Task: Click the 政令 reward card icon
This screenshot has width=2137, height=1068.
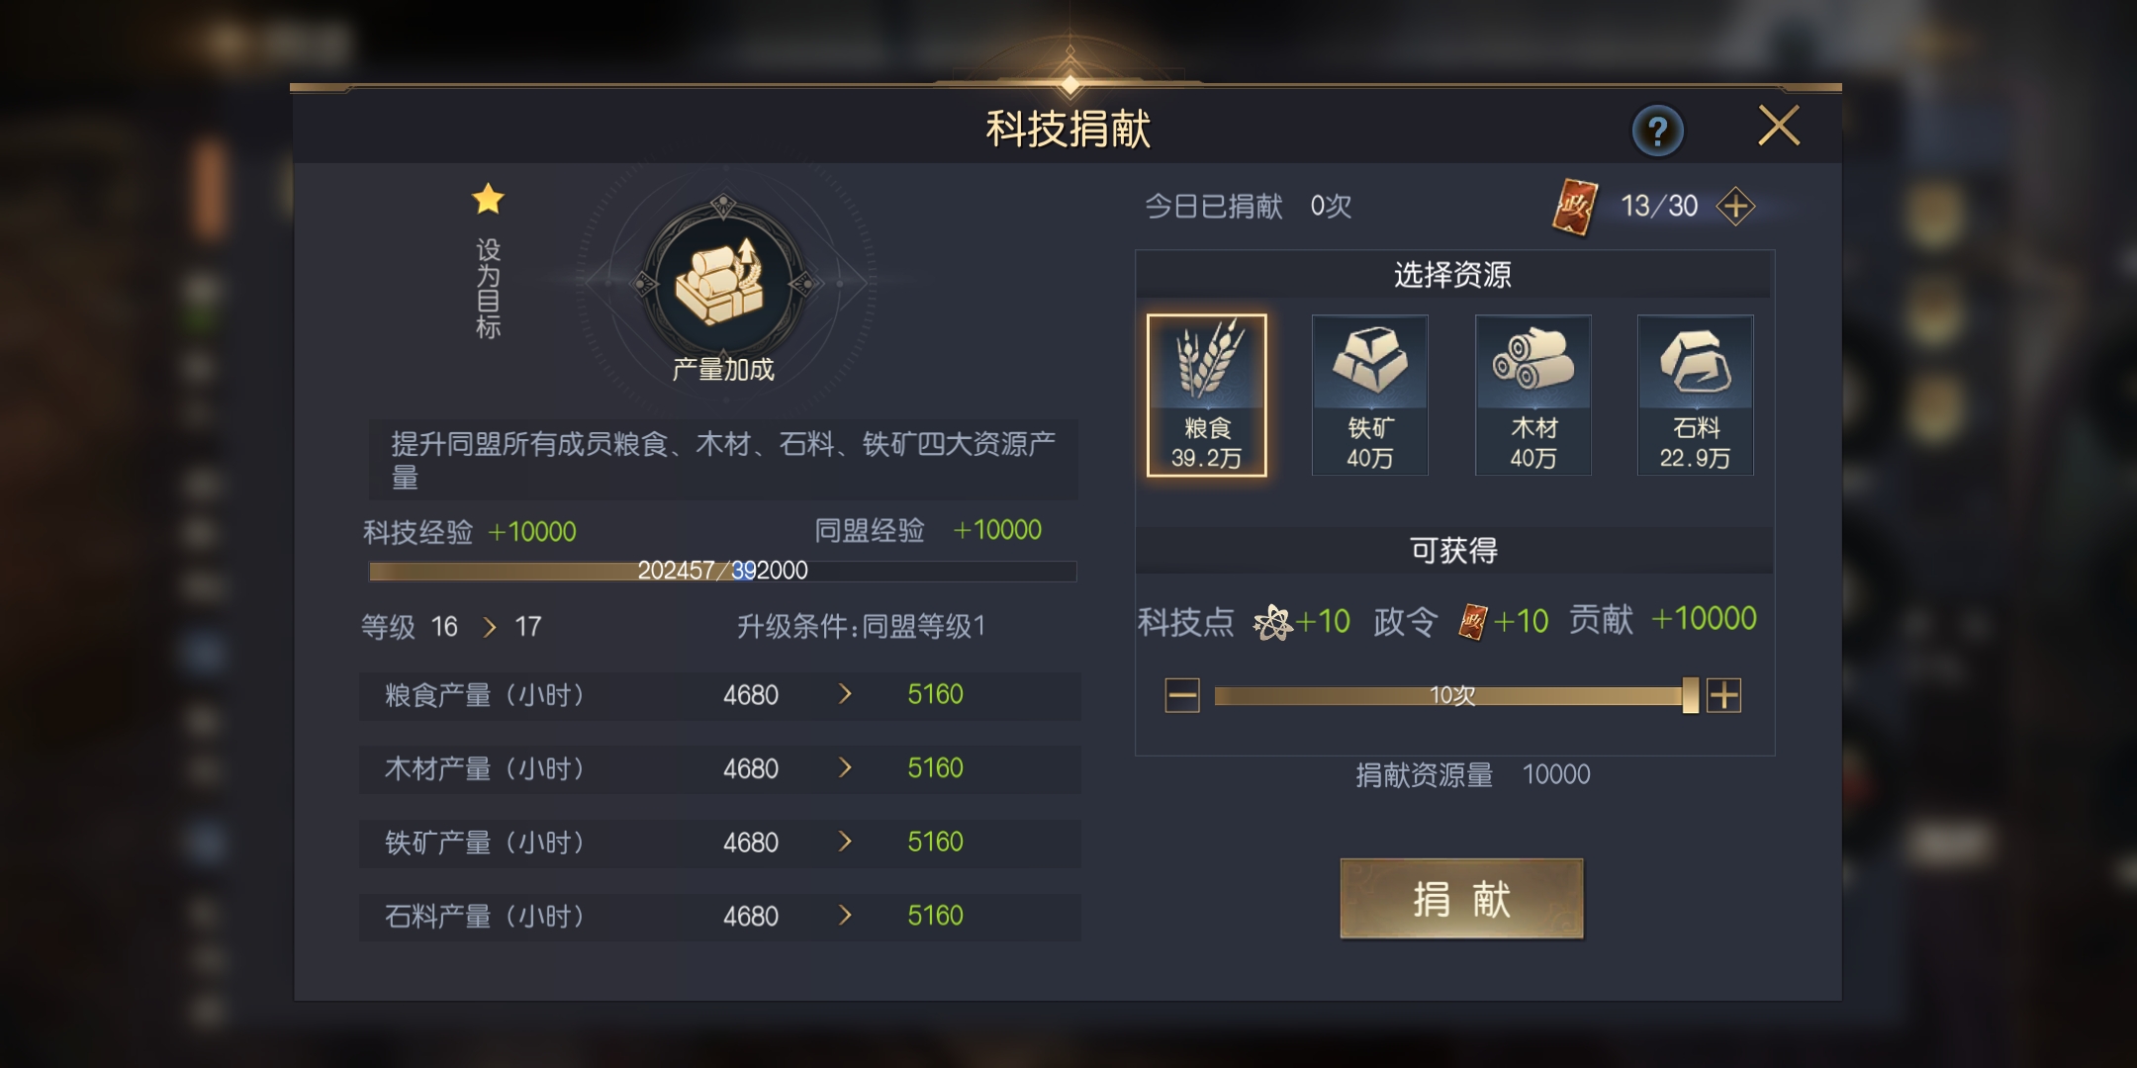Action: click(x=1473, y=622)
